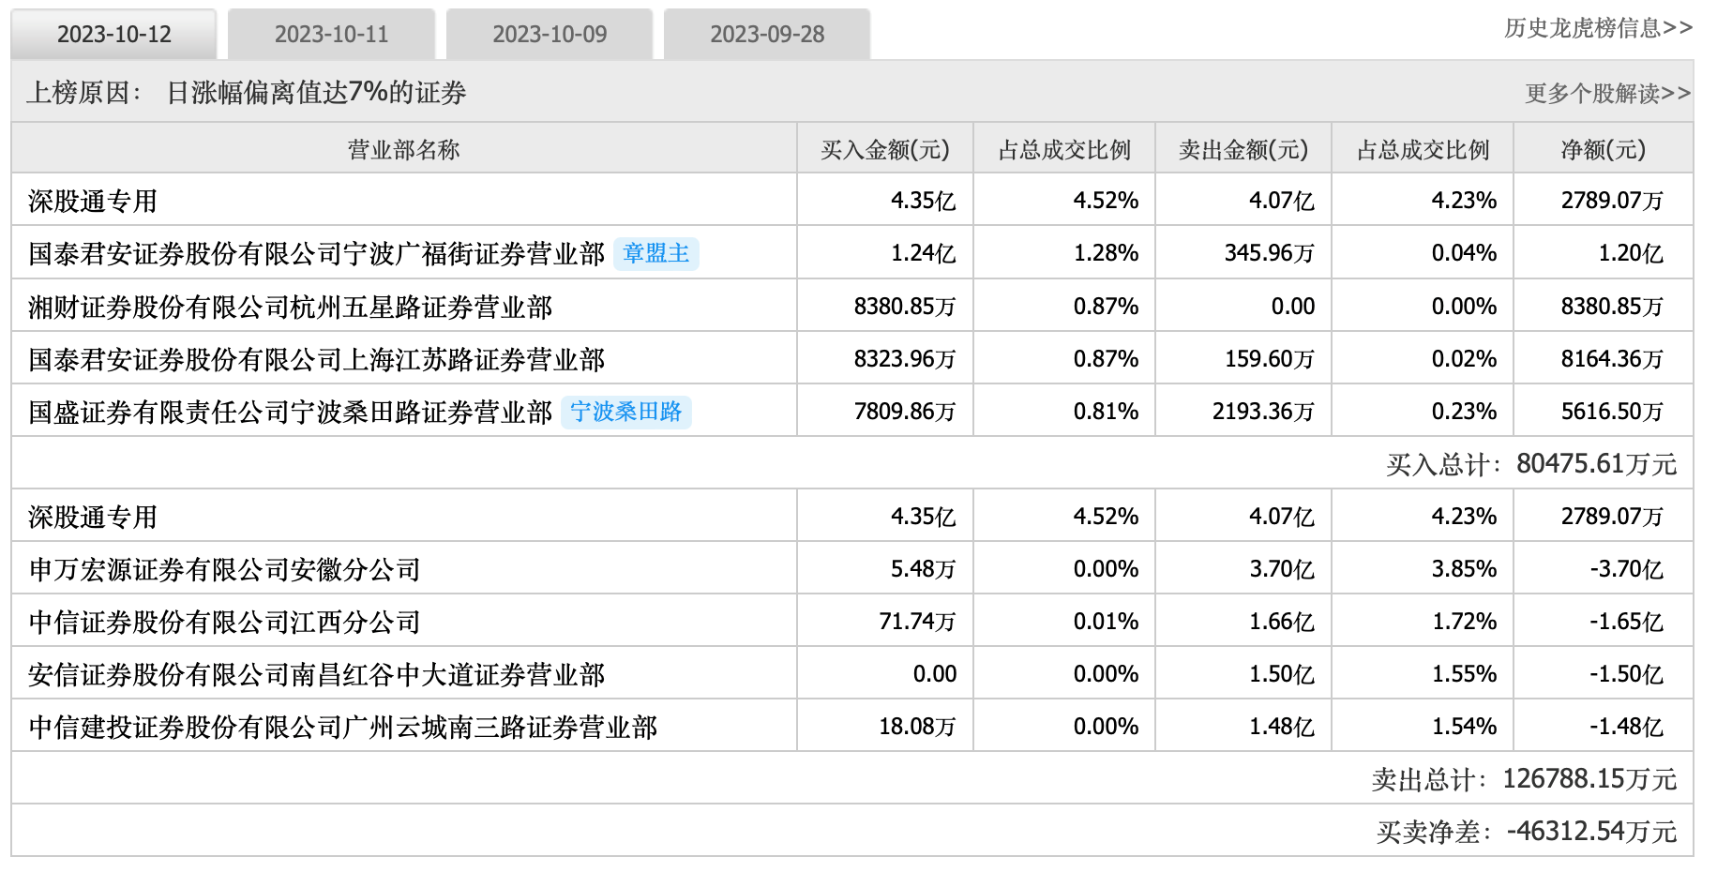Viewport: 1717px width, 872px height.
Task: Click the net amount -3.70亿
Action: (1627, 569)
